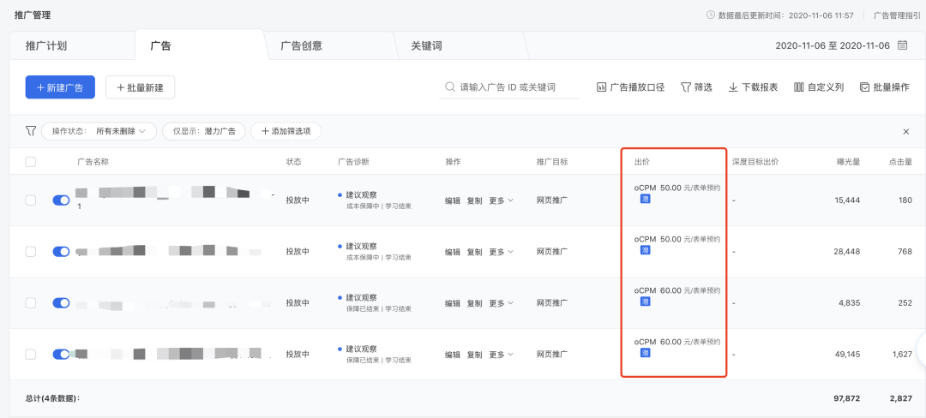This screenshot has height=418, width=926.
Task: Download report via 下载报表
Action: (x=753, y=87)
